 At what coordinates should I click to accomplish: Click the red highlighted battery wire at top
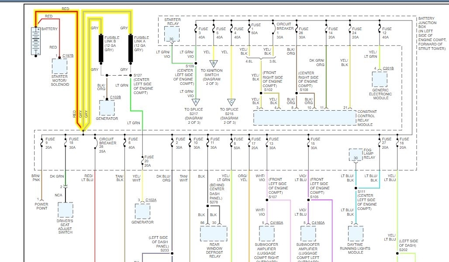[x=57, y=12]
